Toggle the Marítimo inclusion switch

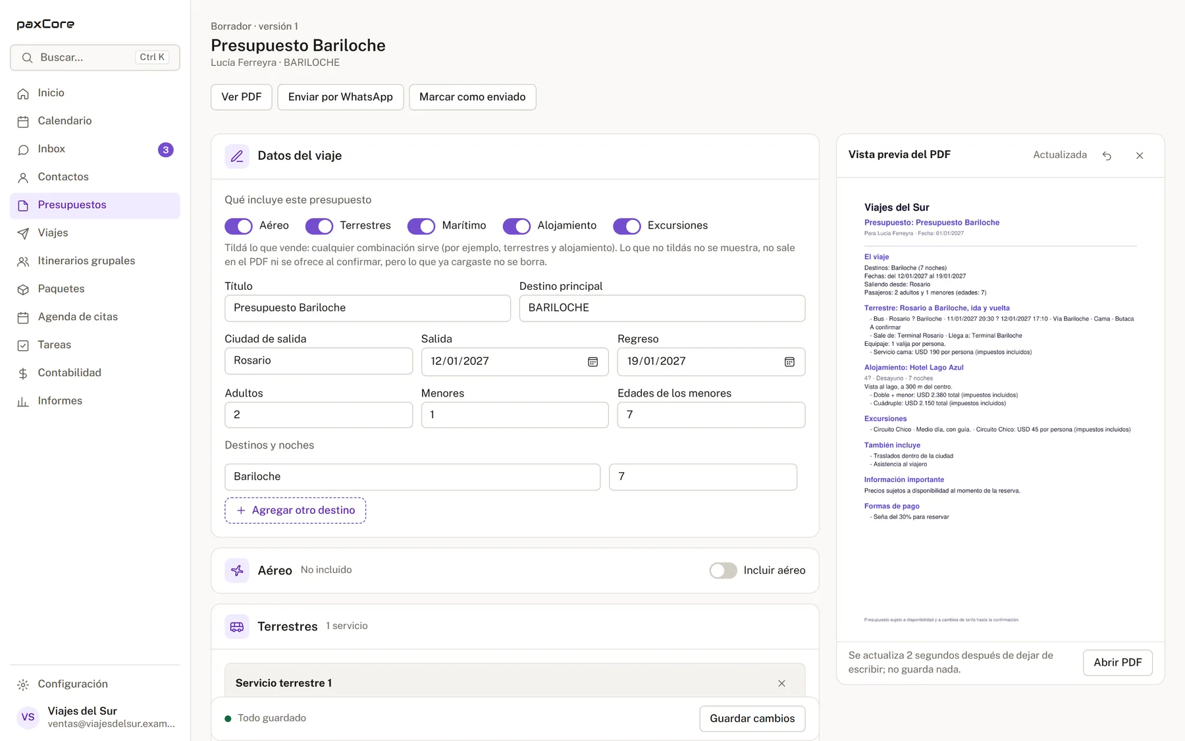tap(421, 226)
